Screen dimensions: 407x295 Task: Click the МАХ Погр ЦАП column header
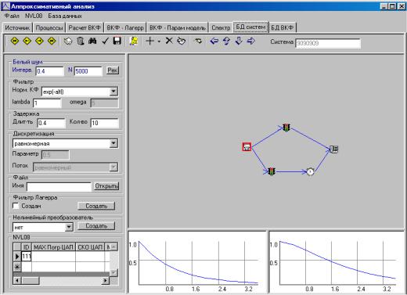[53, 247]
